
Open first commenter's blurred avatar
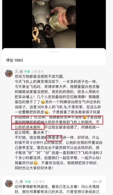(9, 73)
